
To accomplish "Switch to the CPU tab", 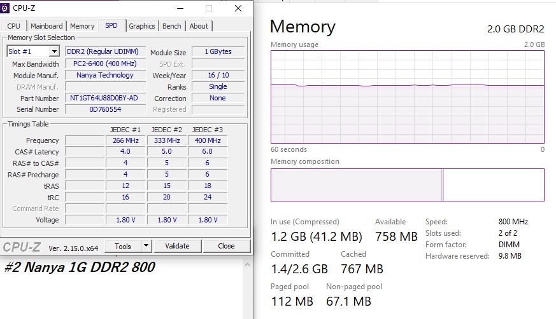I will click(14, 26).
